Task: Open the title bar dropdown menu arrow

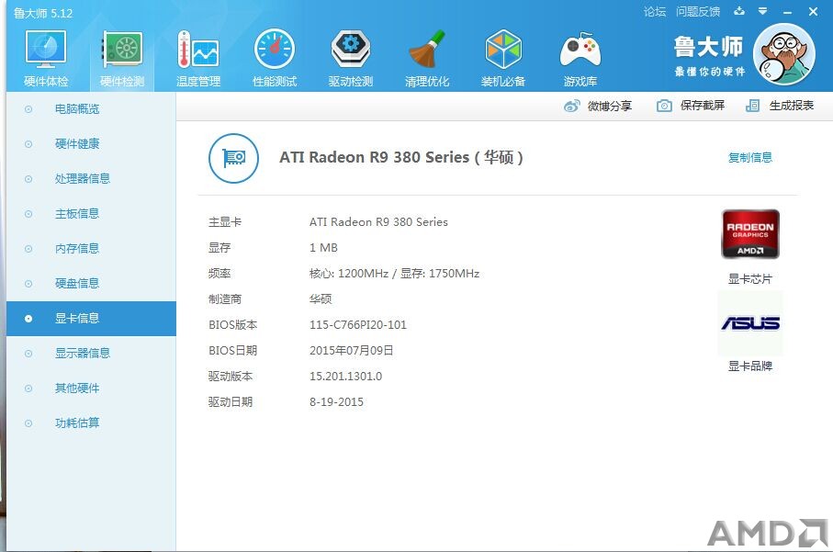Action: coord(762,11)
